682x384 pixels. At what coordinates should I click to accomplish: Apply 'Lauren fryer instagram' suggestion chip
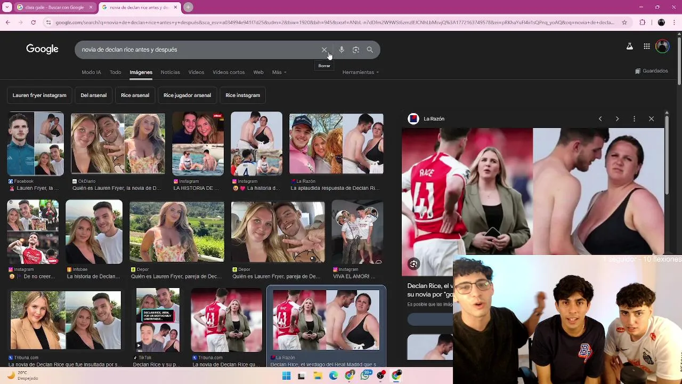click(39, 95)
